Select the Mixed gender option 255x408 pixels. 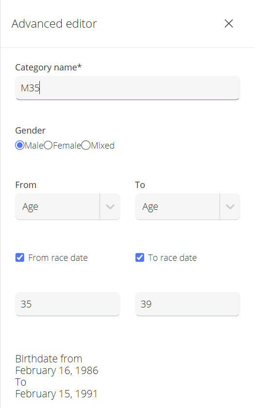(86, 145)
